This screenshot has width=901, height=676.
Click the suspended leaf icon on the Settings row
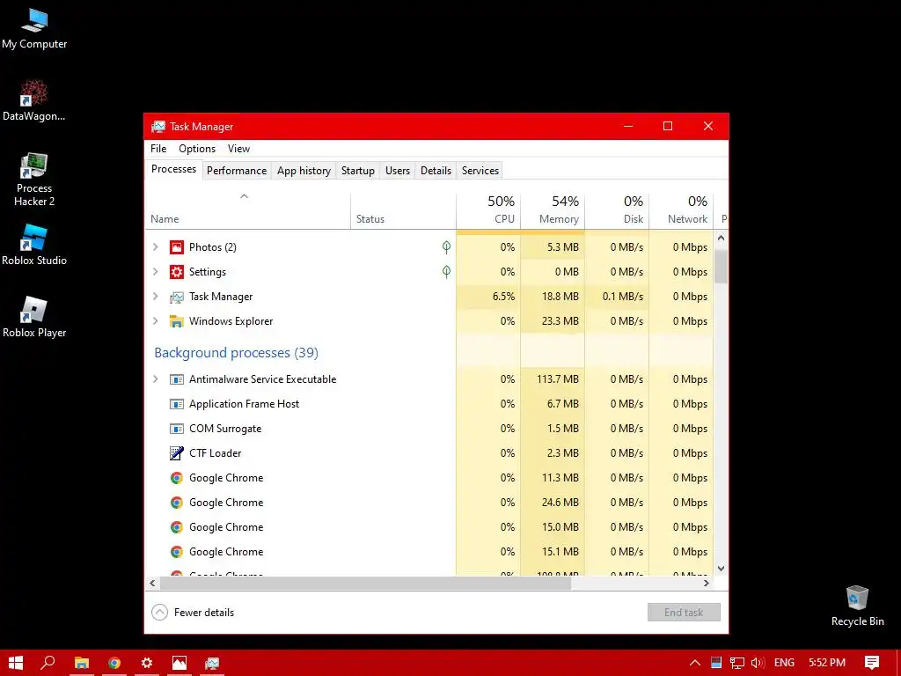446,272
